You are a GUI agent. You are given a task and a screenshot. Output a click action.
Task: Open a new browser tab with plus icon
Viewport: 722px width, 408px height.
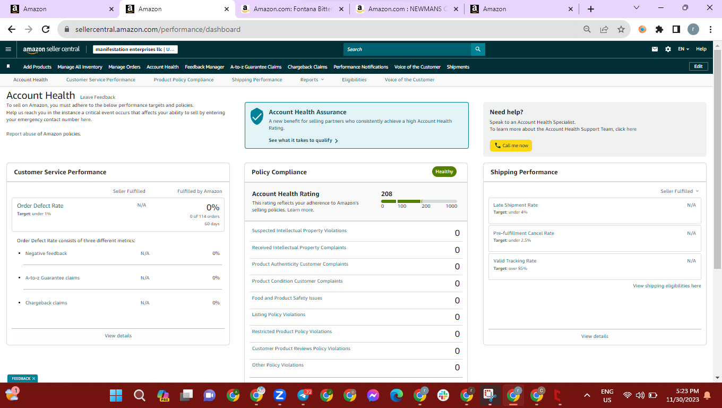(591, 9)
